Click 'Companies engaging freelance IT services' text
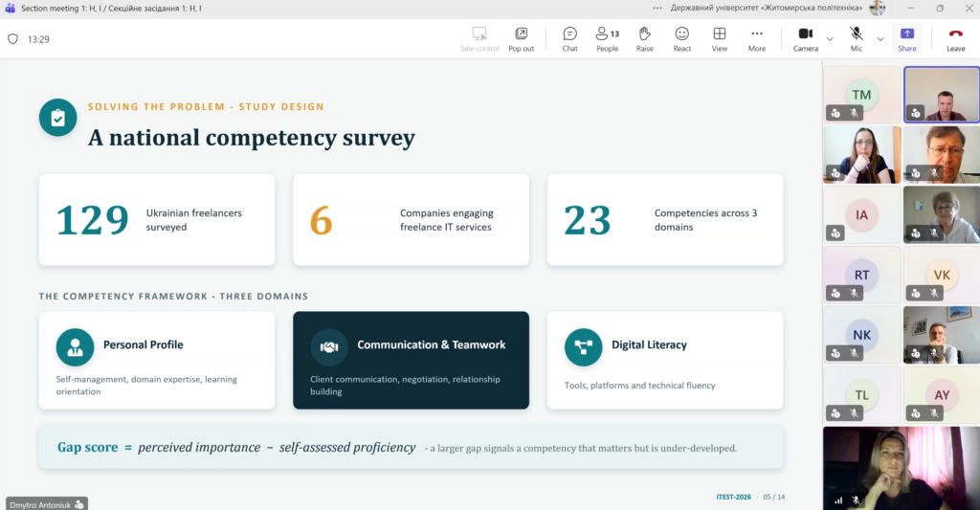 click(x=446, y=220)
